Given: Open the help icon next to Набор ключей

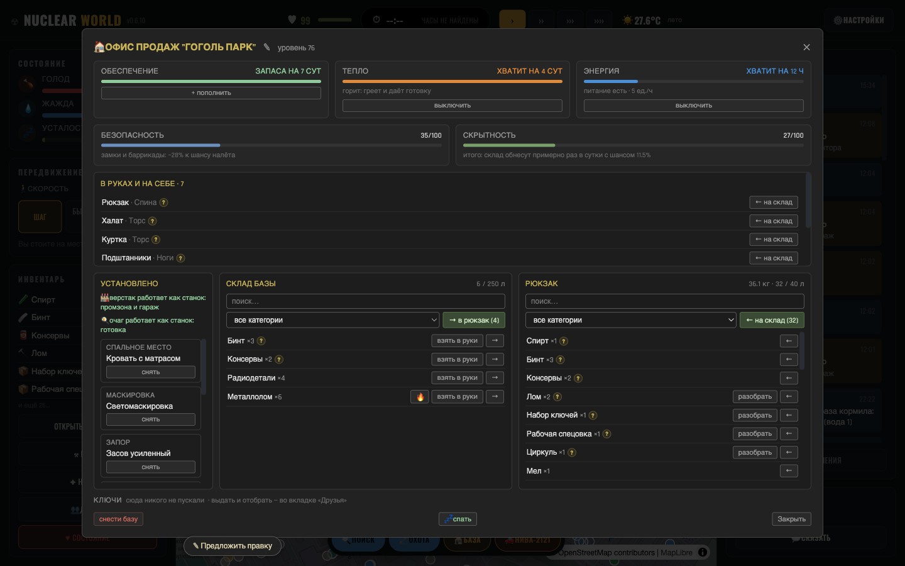Looking at the screenshot, I should pyautogui.click(x=593, y=416).
